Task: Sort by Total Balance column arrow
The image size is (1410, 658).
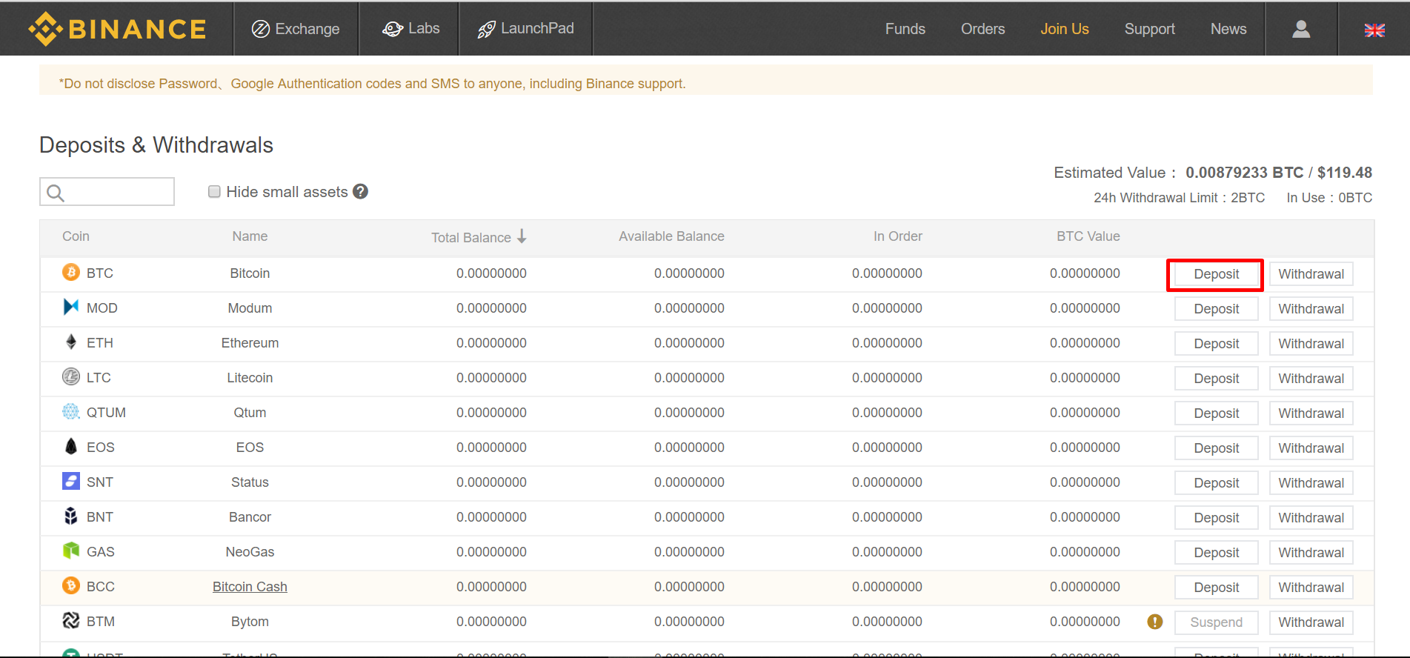Action: pos(522,236)
